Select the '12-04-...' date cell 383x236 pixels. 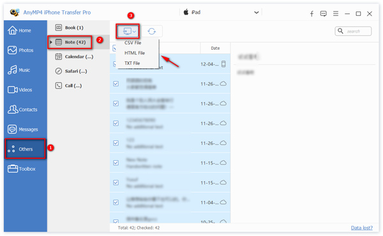coord(209,64)
